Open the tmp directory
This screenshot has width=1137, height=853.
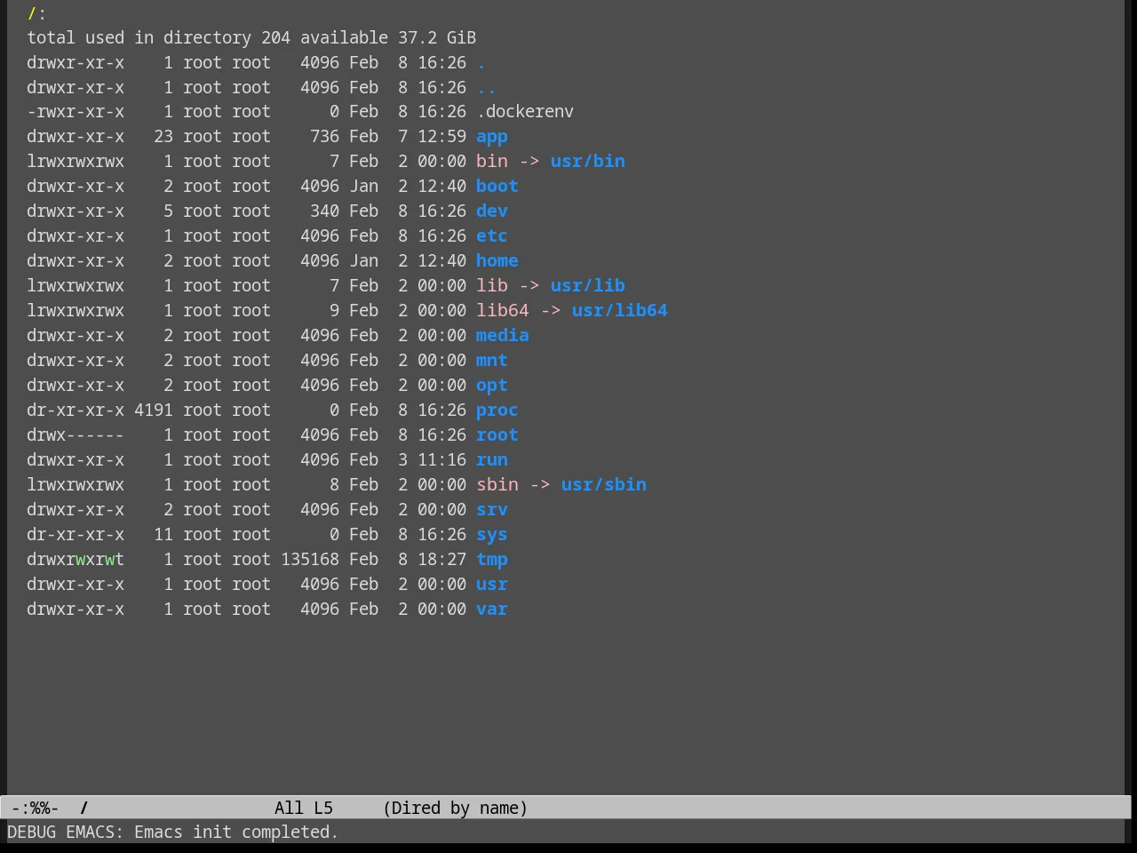pyautogui.click(x=491, y=560)
